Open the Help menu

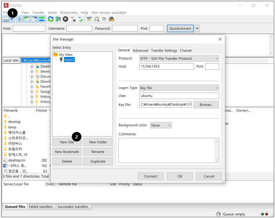[84, 13]
